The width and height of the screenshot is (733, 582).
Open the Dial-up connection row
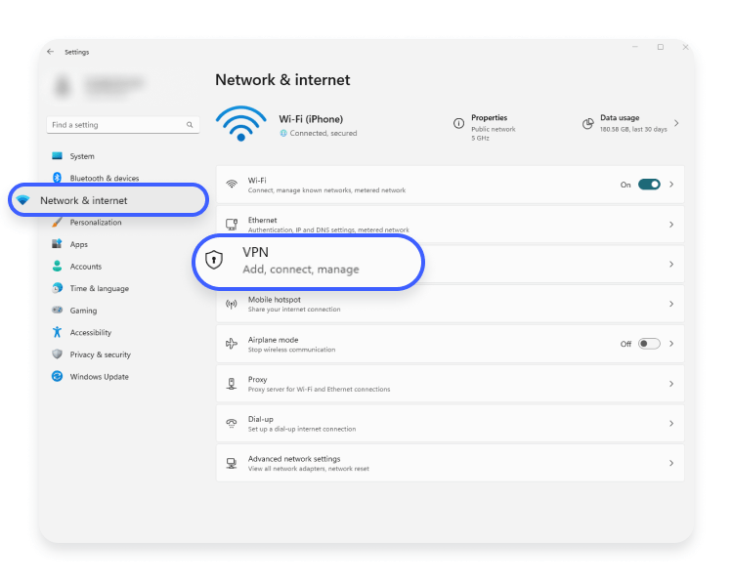[x=450, y=423]
